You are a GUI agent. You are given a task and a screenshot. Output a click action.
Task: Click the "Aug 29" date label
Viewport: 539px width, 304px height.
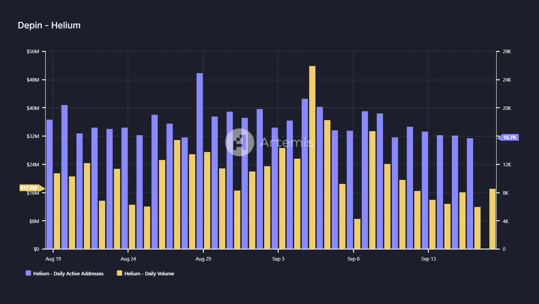click(203, 259)
